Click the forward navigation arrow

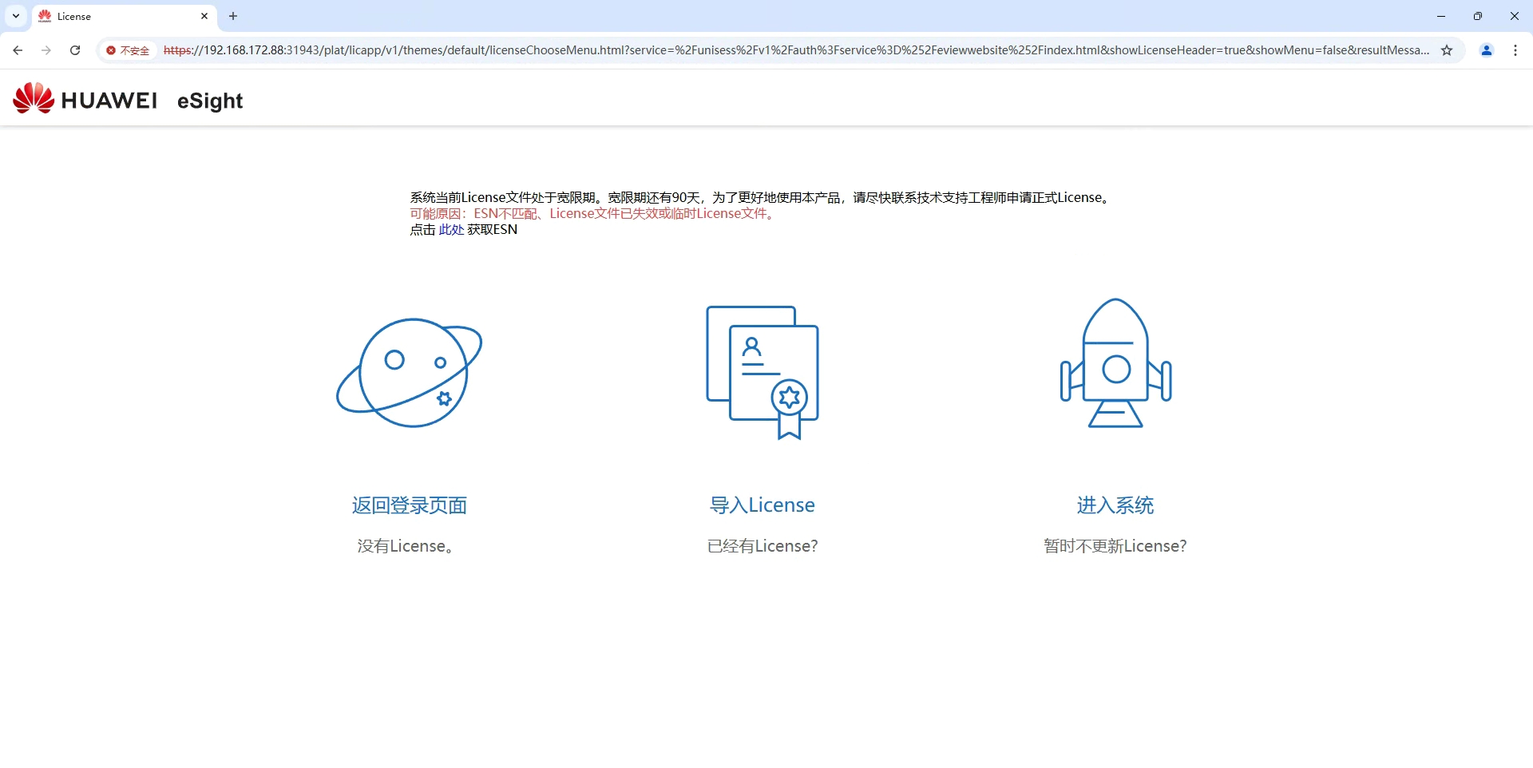click(46, 50)
